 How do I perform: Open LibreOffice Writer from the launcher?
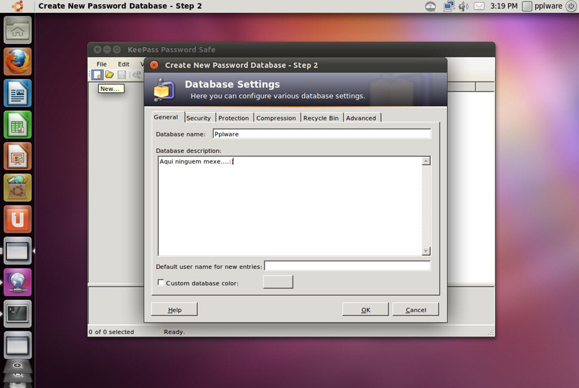coord(18,93)
